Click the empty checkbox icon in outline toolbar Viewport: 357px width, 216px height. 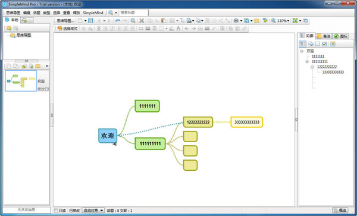point(318,44)
